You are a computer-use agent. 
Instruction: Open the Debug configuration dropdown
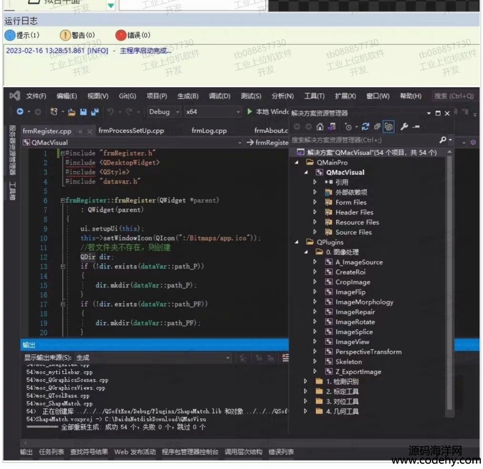164,112
